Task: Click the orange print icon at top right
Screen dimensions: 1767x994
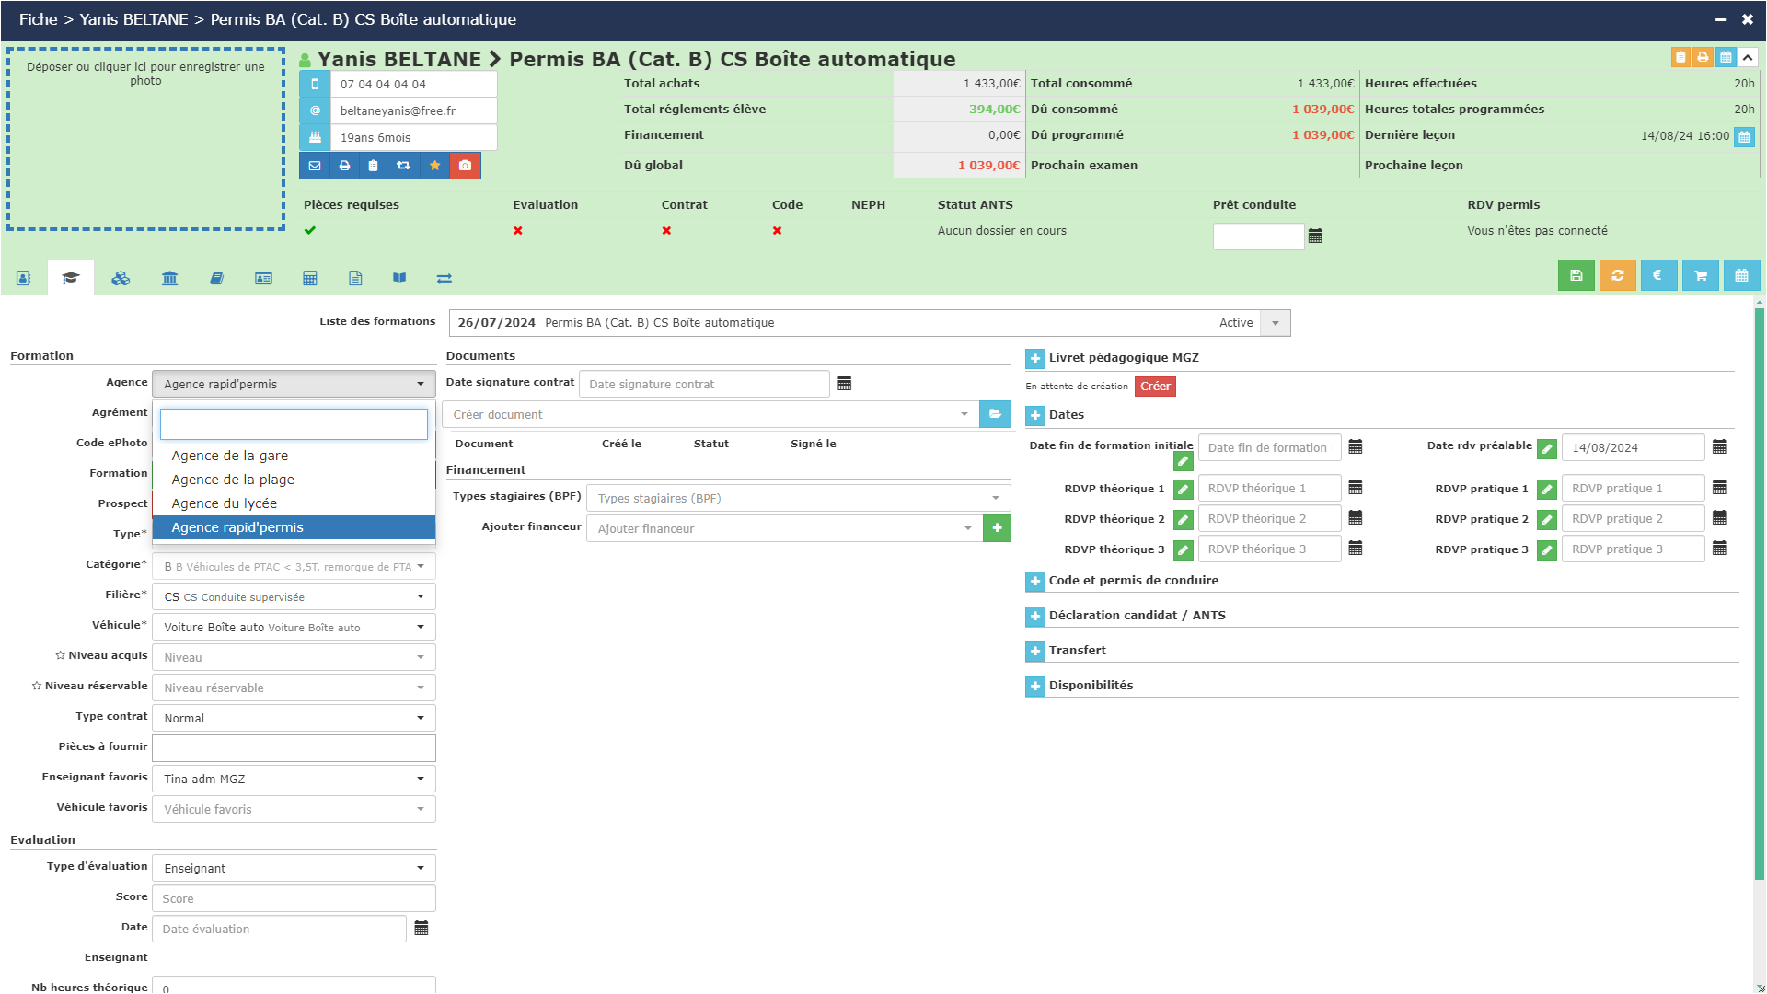Action: coord(1703,57)
